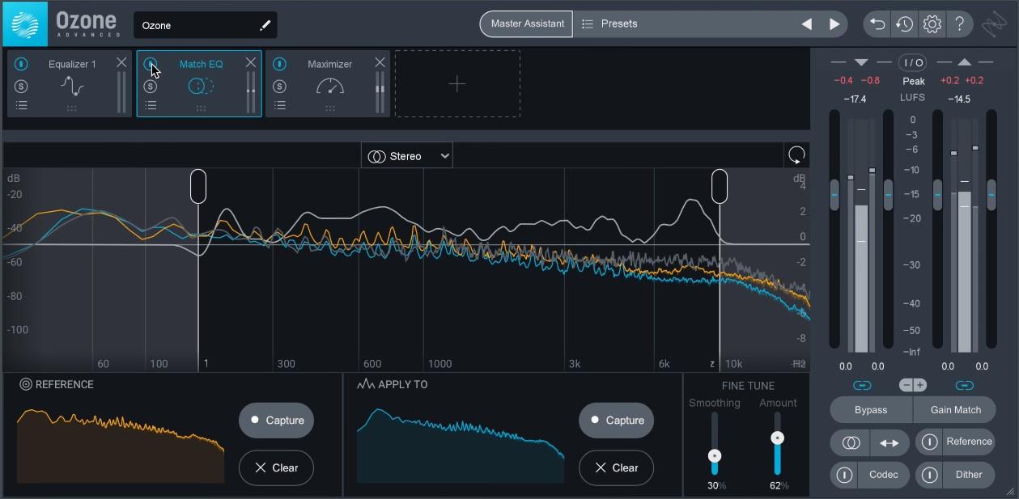The width and height of the screenshot is (1019, 499).
Task: Open the Dither panel
Action: [x=969, y=475]
